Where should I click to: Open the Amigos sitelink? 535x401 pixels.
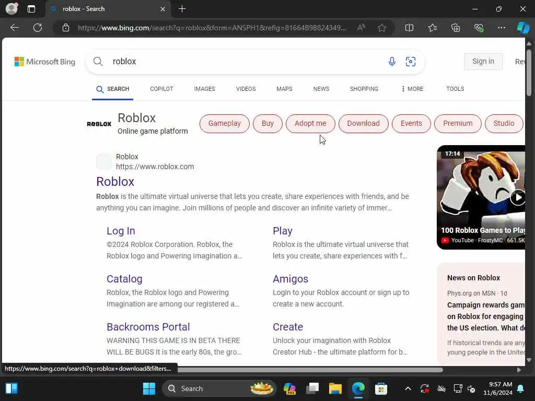click(290, 279)
